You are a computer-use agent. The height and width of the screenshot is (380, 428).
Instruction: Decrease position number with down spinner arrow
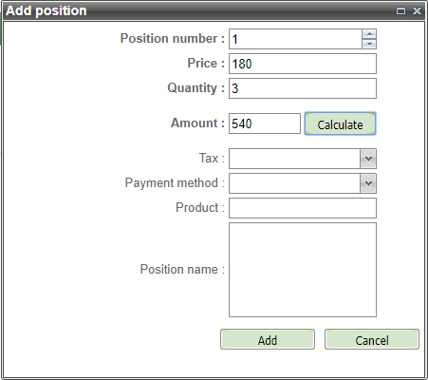point(369,44)
